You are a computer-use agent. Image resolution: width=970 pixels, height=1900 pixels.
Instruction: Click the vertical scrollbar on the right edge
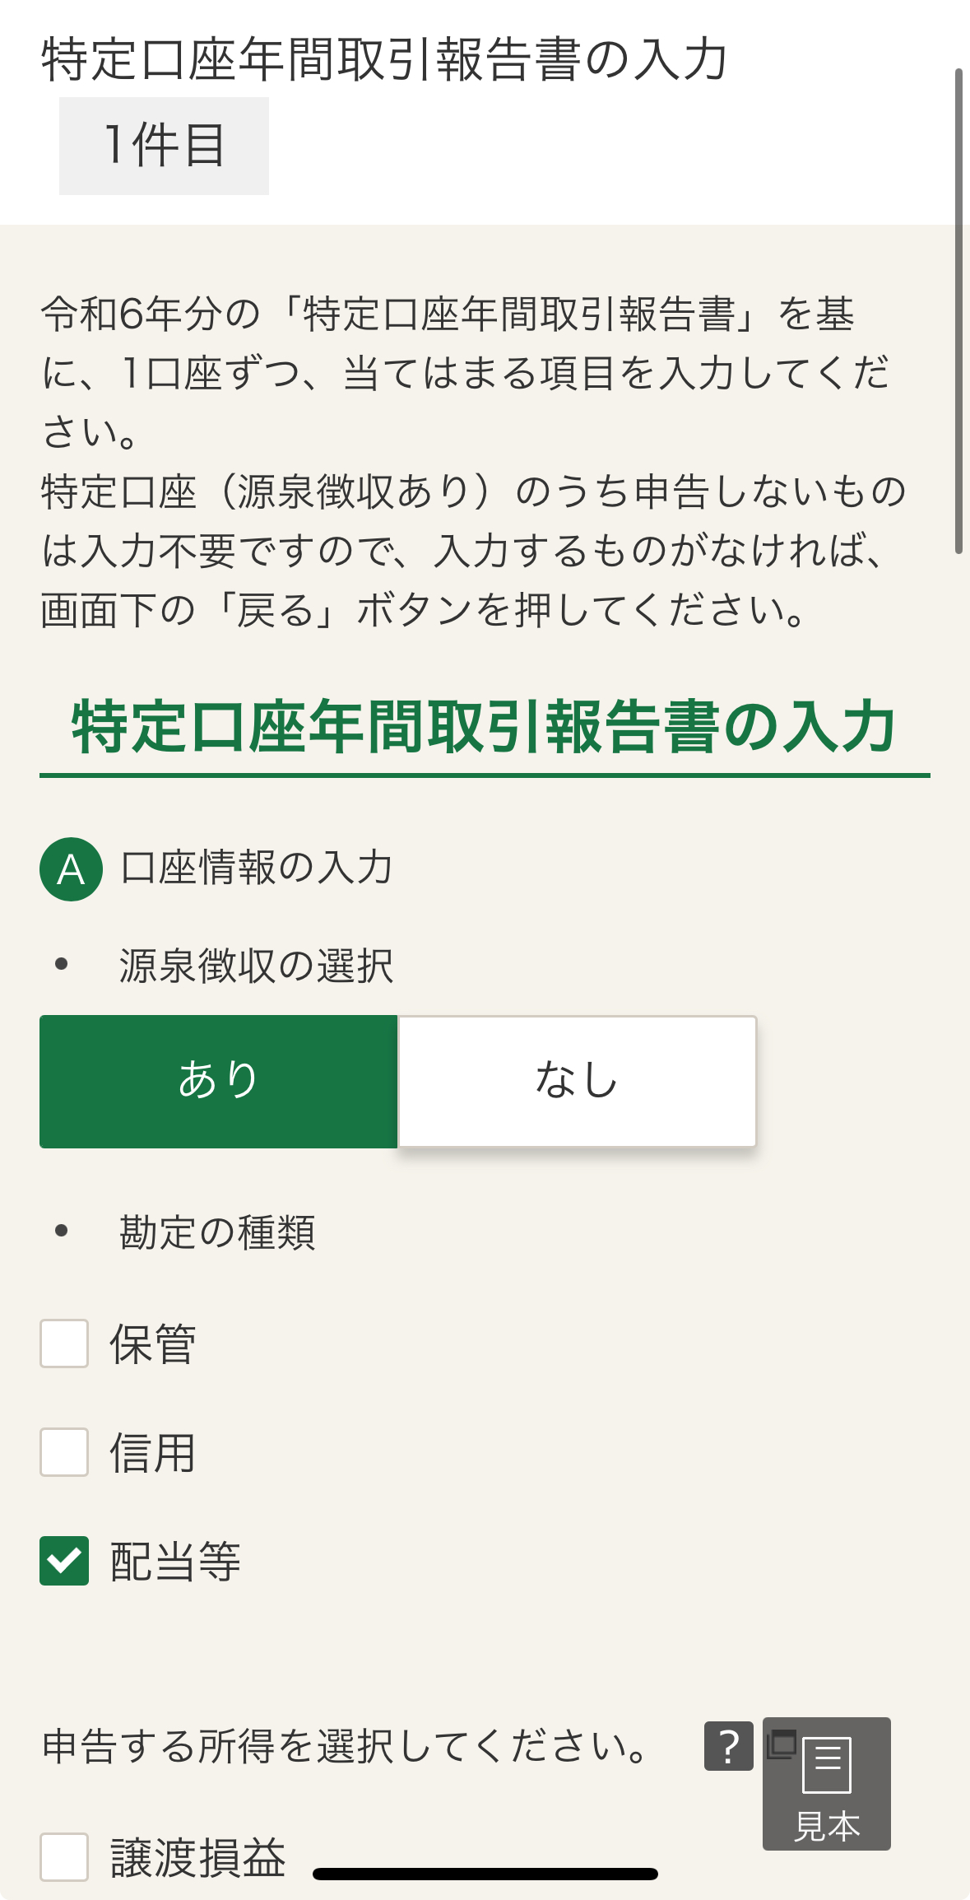958,311
